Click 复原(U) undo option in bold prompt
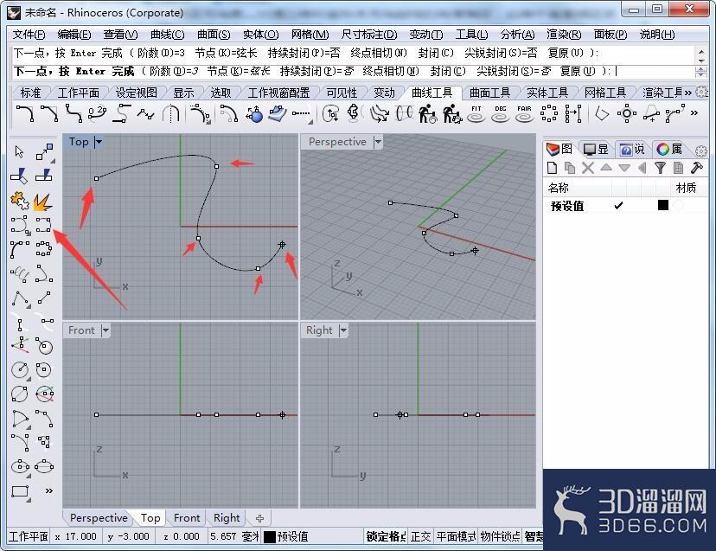The image size is (716, 551). pyautogui.click(x=579, y=71)
